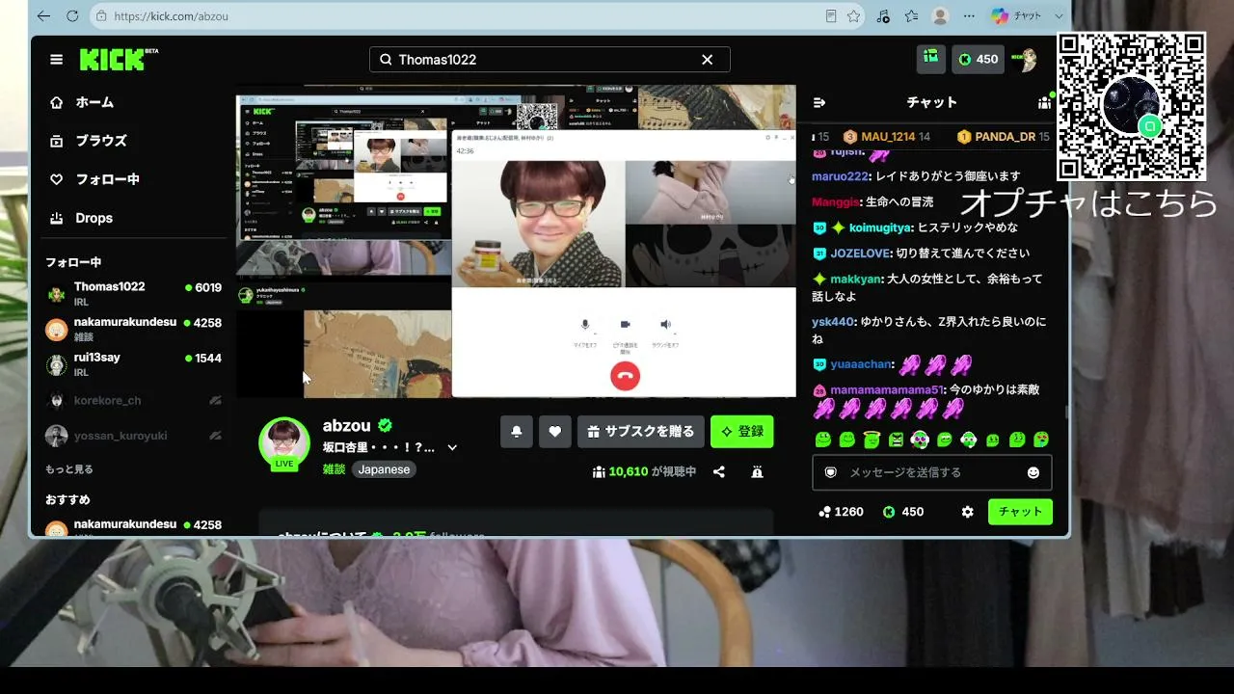Screen dimensions: 1234x694
Task: Open the 450 Kicks balance in header
Action: pyautogui.click(x=978, y=59)
